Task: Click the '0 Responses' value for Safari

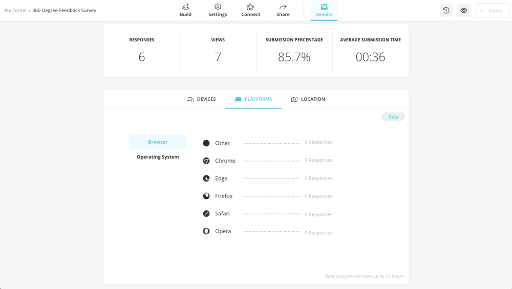Action: coord(318,215)
